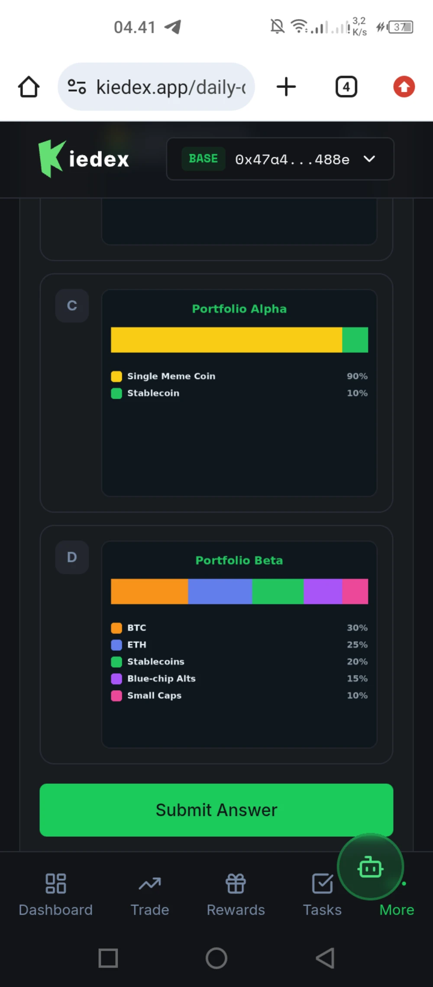Expand the wallet address dropdown chevron
The height and width of the screenshot is (987, 433).
tap(369, 159)
